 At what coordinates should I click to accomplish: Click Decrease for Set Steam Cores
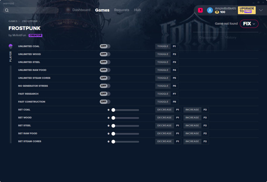coord(168,141)
